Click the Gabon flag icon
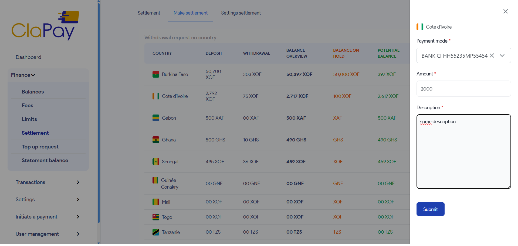Image resolution: width=518 pixels, height=246 pixels. coord(156,118)
